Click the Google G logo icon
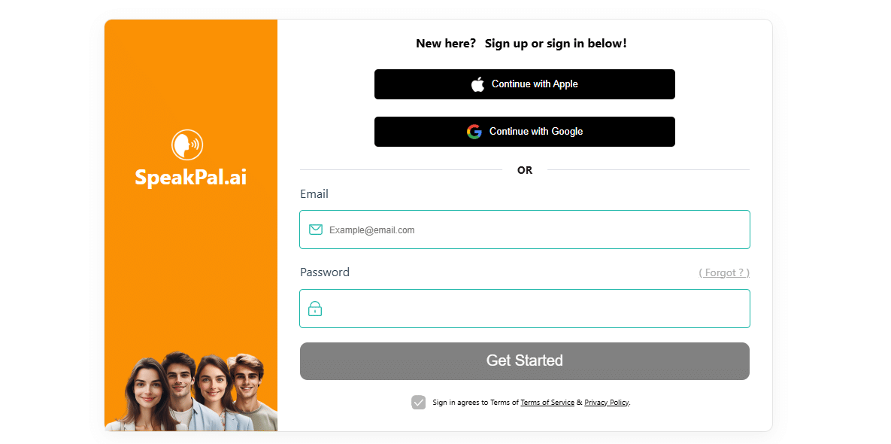Image resolution: width=891 pixels, height=444 pixels. 474,132
